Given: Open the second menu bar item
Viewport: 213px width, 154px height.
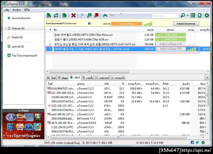Looking at the screenshot, I should click(x=16, y=10).
